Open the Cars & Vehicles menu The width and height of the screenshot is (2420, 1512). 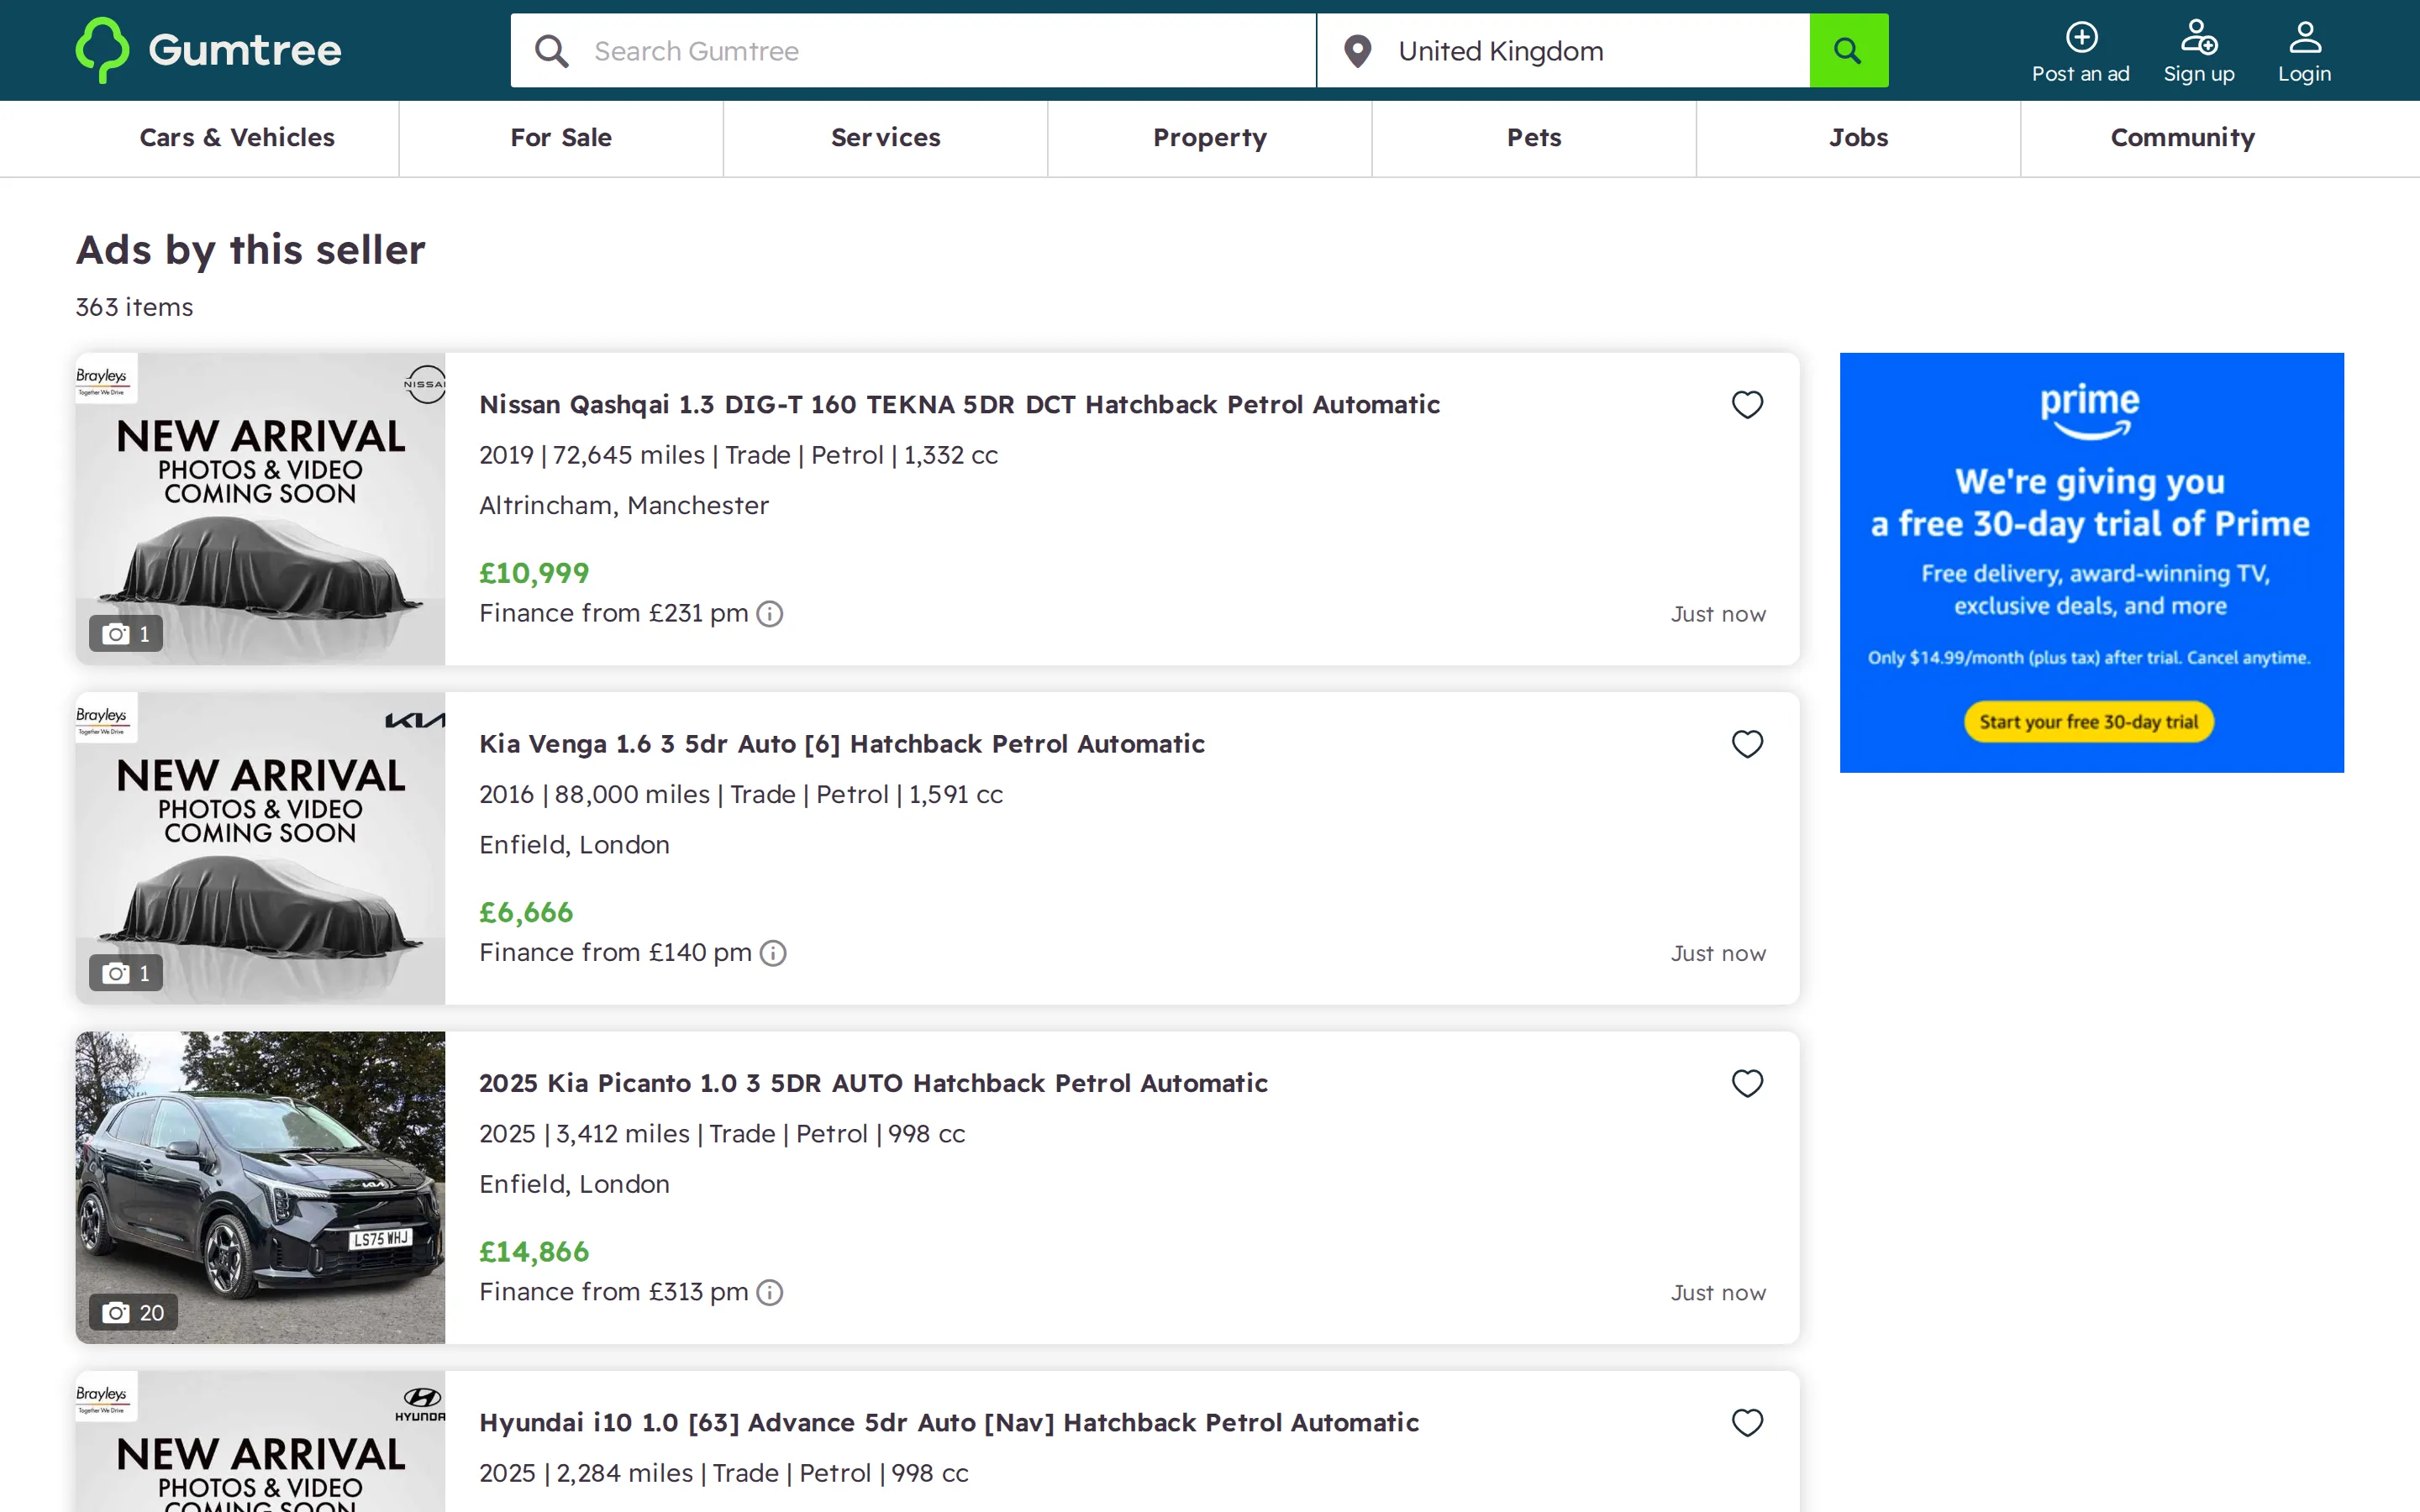(x=237, y=138)
